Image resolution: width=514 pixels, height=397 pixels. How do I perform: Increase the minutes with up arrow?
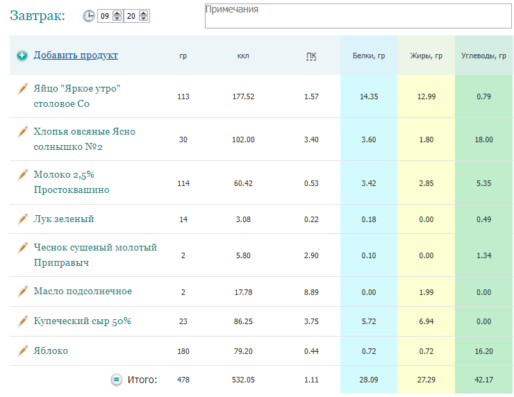click(x=143, y=13)
